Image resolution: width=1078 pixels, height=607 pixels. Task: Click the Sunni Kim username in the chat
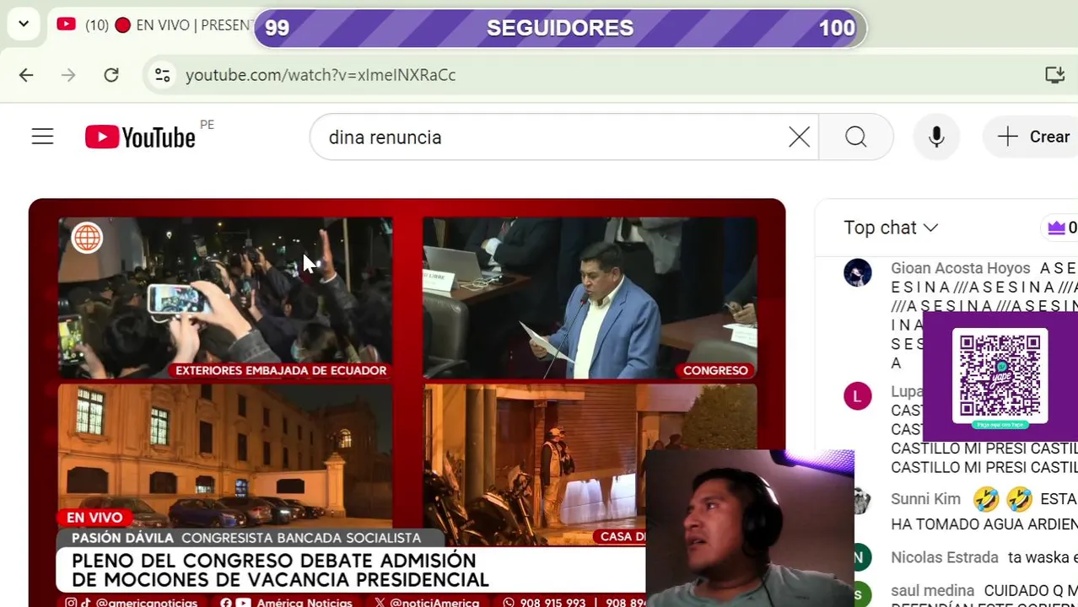(926, 499)
